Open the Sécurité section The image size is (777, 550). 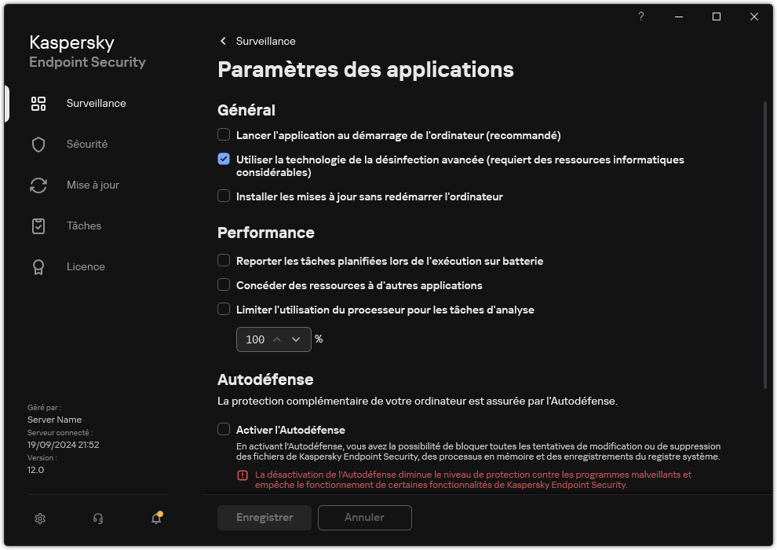(86, 144)
